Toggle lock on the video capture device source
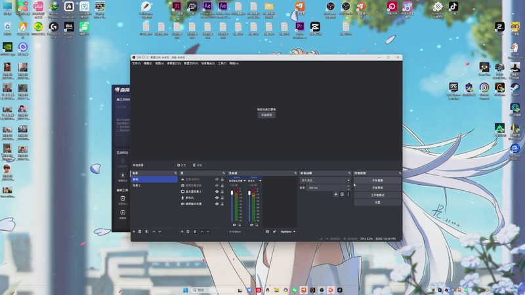 click(x=222, y=186)
